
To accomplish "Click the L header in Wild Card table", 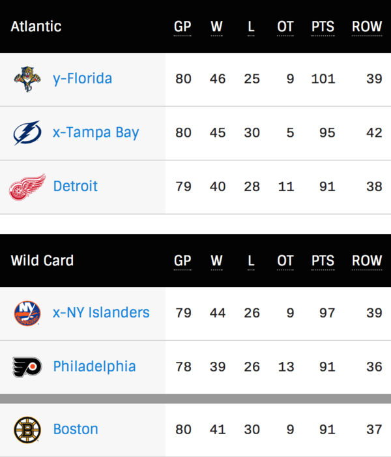I will click(251, 261).
